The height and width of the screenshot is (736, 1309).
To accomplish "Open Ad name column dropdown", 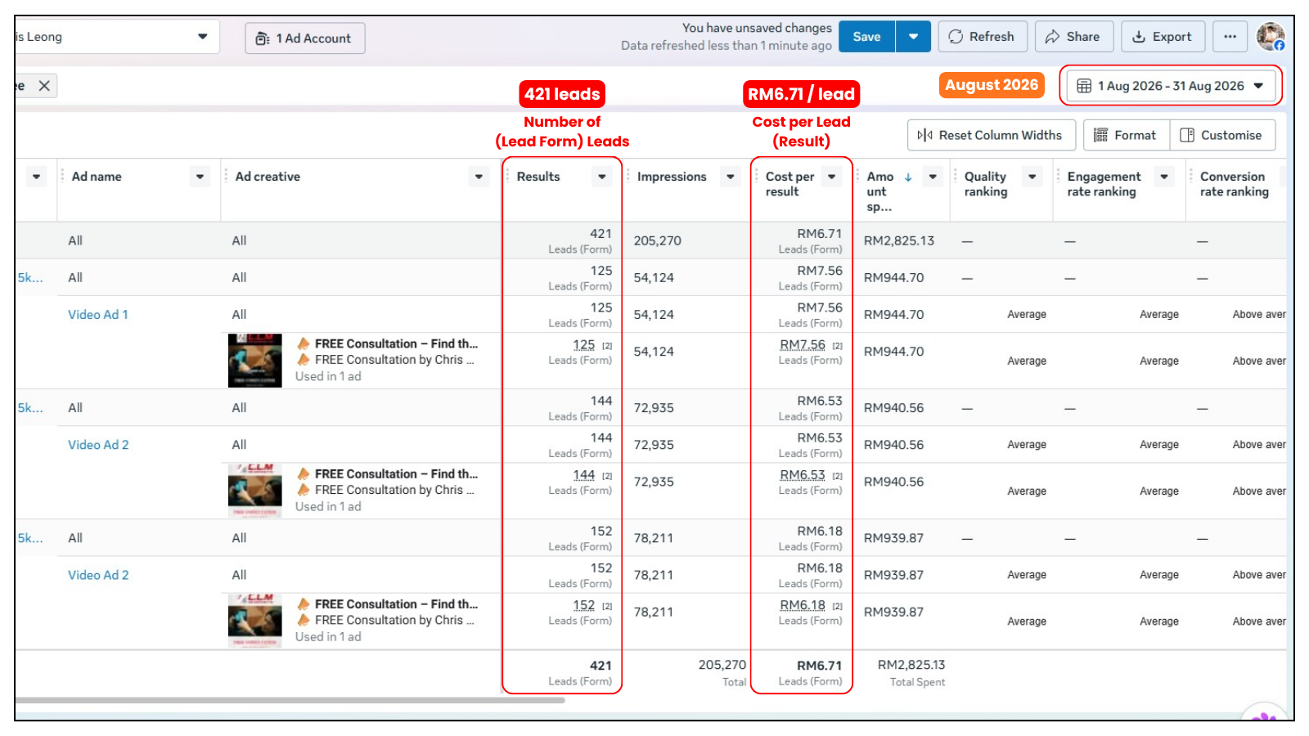I will [x=200, y=177].
